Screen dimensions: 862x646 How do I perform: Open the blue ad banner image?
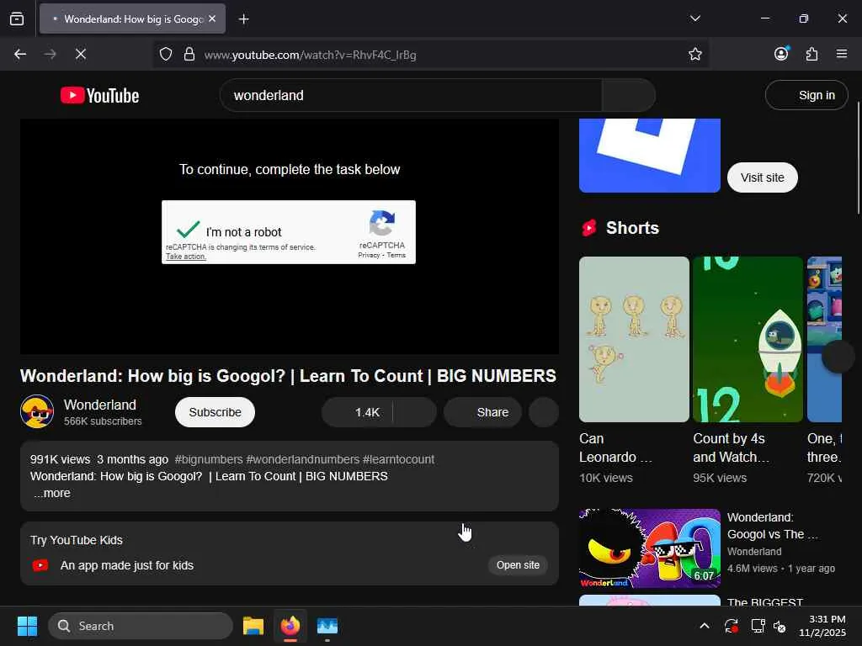649,156
